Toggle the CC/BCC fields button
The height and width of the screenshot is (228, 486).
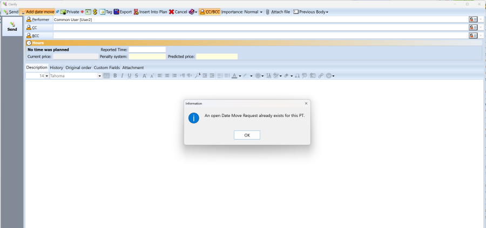[x=210, y=12]
